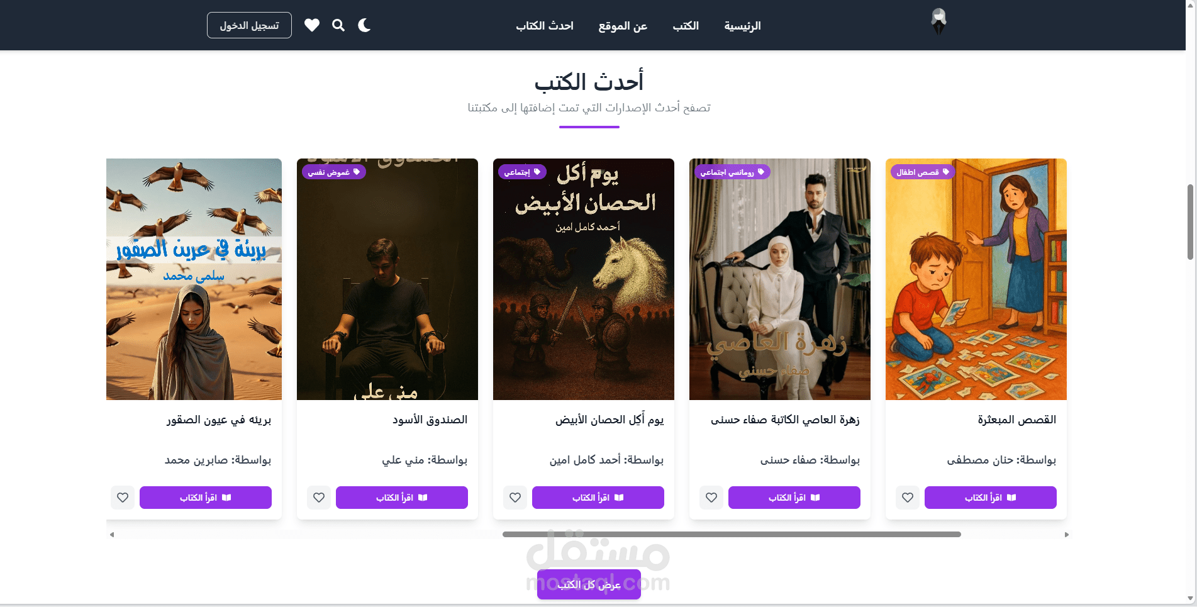
Task: Click the رومانسي اجتماعي category tag
Action: (732, 172)
